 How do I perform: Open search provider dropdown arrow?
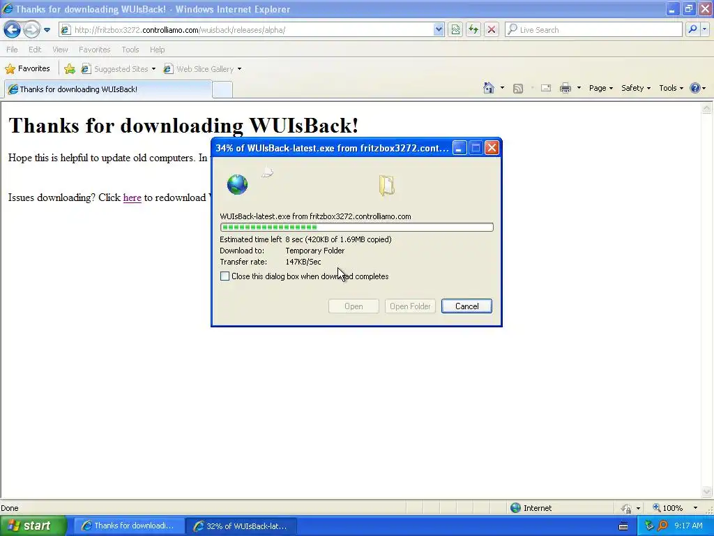[704, 29]
